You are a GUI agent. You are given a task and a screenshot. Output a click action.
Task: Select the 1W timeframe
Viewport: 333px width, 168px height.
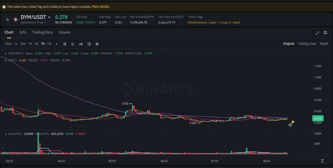pyautogui.click(x=49, y=44)
